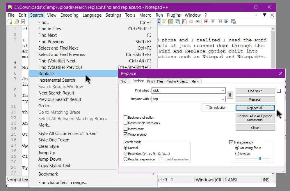Choose Find characters in range...
This screenshot has height=191, width=290.
[93, 183]
